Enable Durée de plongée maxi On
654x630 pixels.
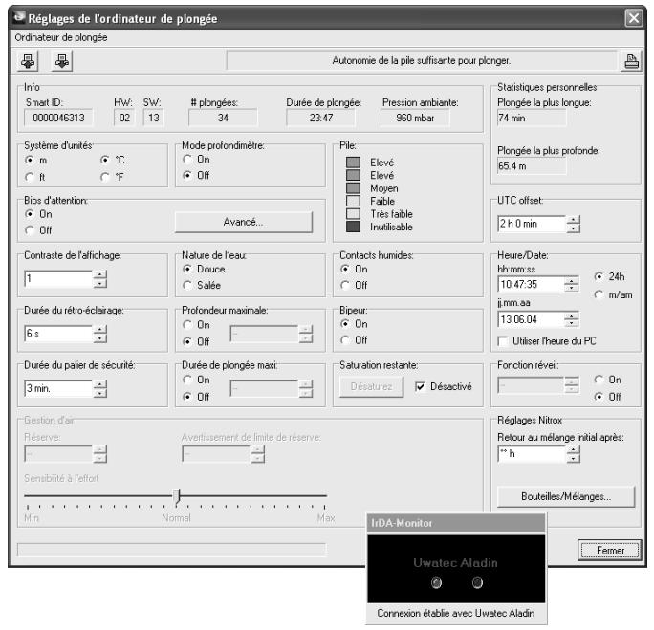[187, 380]
